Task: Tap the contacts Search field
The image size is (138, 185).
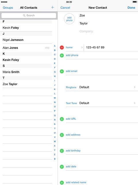Action: [x=29, y=15]
